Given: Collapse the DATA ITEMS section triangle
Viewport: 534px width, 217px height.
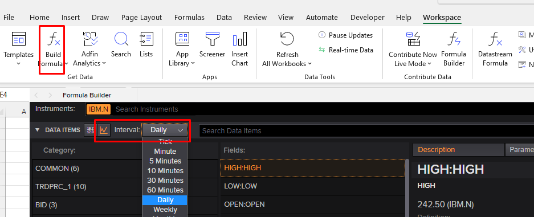Looking at the screenshot, I should click(x=38, y=130).
